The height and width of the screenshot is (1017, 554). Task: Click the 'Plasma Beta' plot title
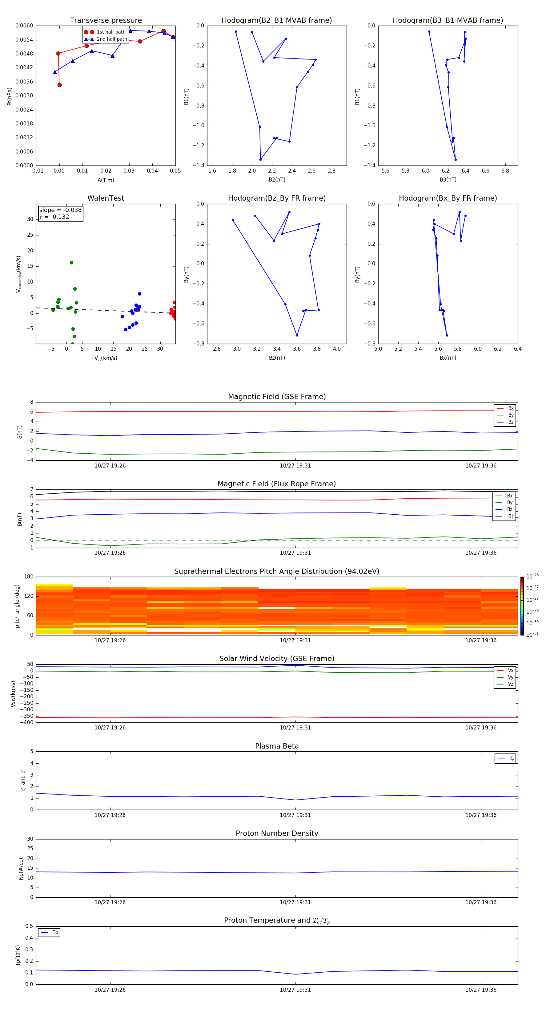coord(277,746)
